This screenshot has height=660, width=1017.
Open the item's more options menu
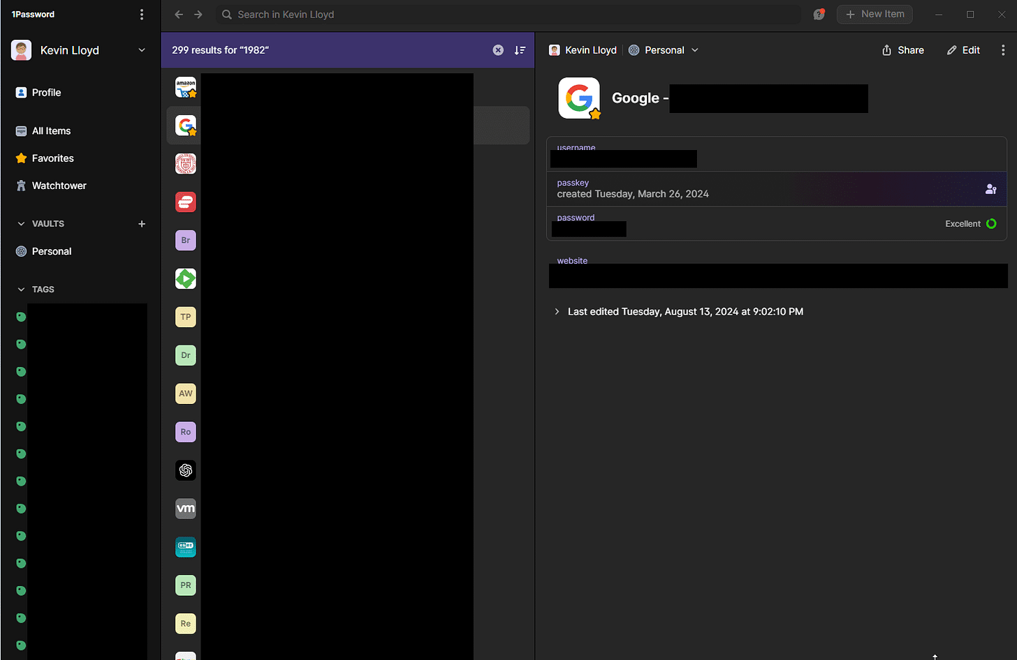click(x=1003, y=50)
